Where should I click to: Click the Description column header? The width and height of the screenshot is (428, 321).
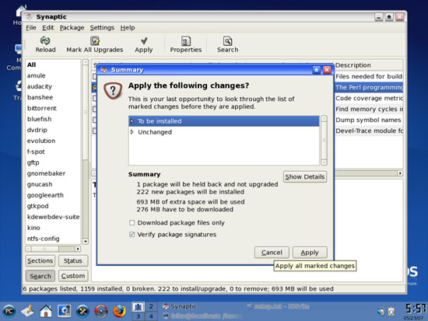click(x=368, y=65)
